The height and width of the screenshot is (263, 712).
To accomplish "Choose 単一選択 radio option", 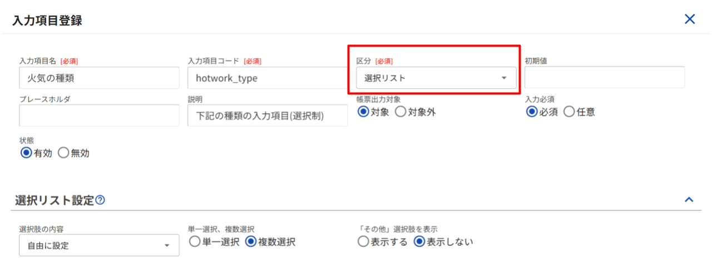I will 195,242.
